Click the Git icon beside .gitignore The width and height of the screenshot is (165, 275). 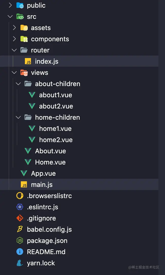(20, 218)
